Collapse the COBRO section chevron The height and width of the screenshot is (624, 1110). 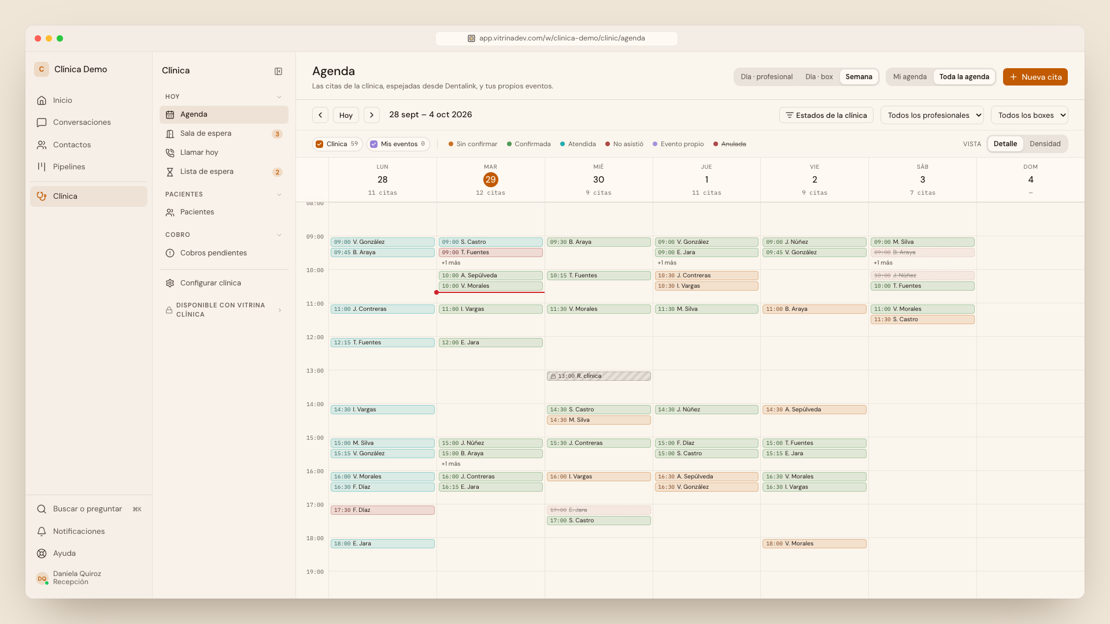[279, 235]
